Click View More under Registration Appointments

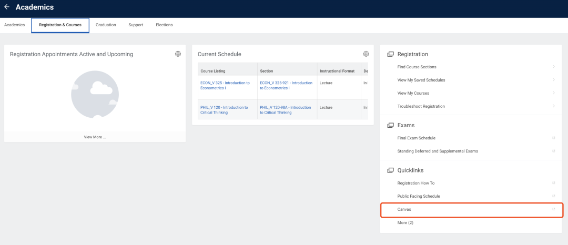(x=95, y=137)
